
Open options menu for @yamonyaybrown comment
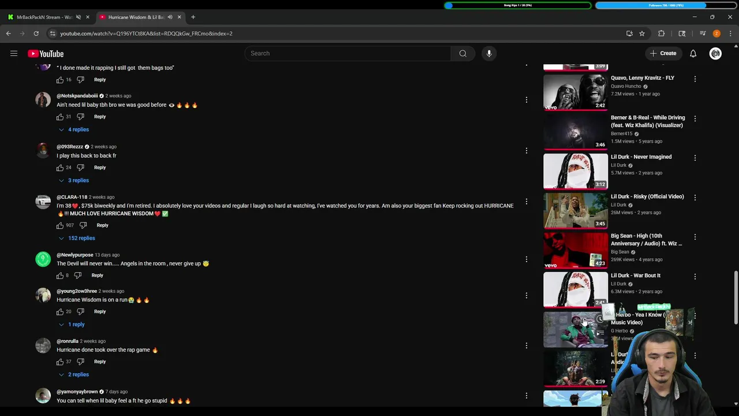[526, 396]
